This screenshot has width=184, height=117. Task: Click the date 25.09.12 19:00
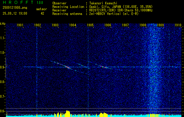pyautogui.click(x=15, y=13)
